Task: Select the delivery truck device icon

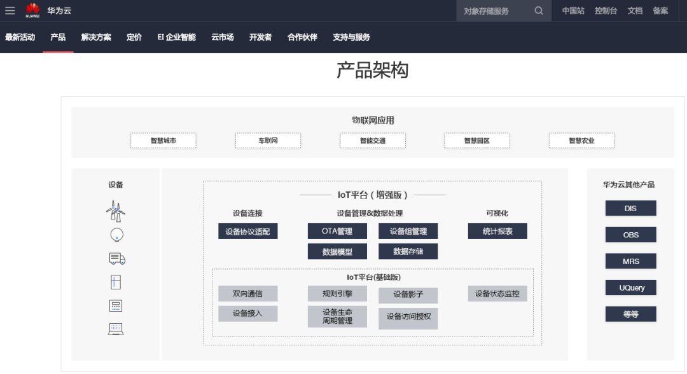Action: click(117, 258)
